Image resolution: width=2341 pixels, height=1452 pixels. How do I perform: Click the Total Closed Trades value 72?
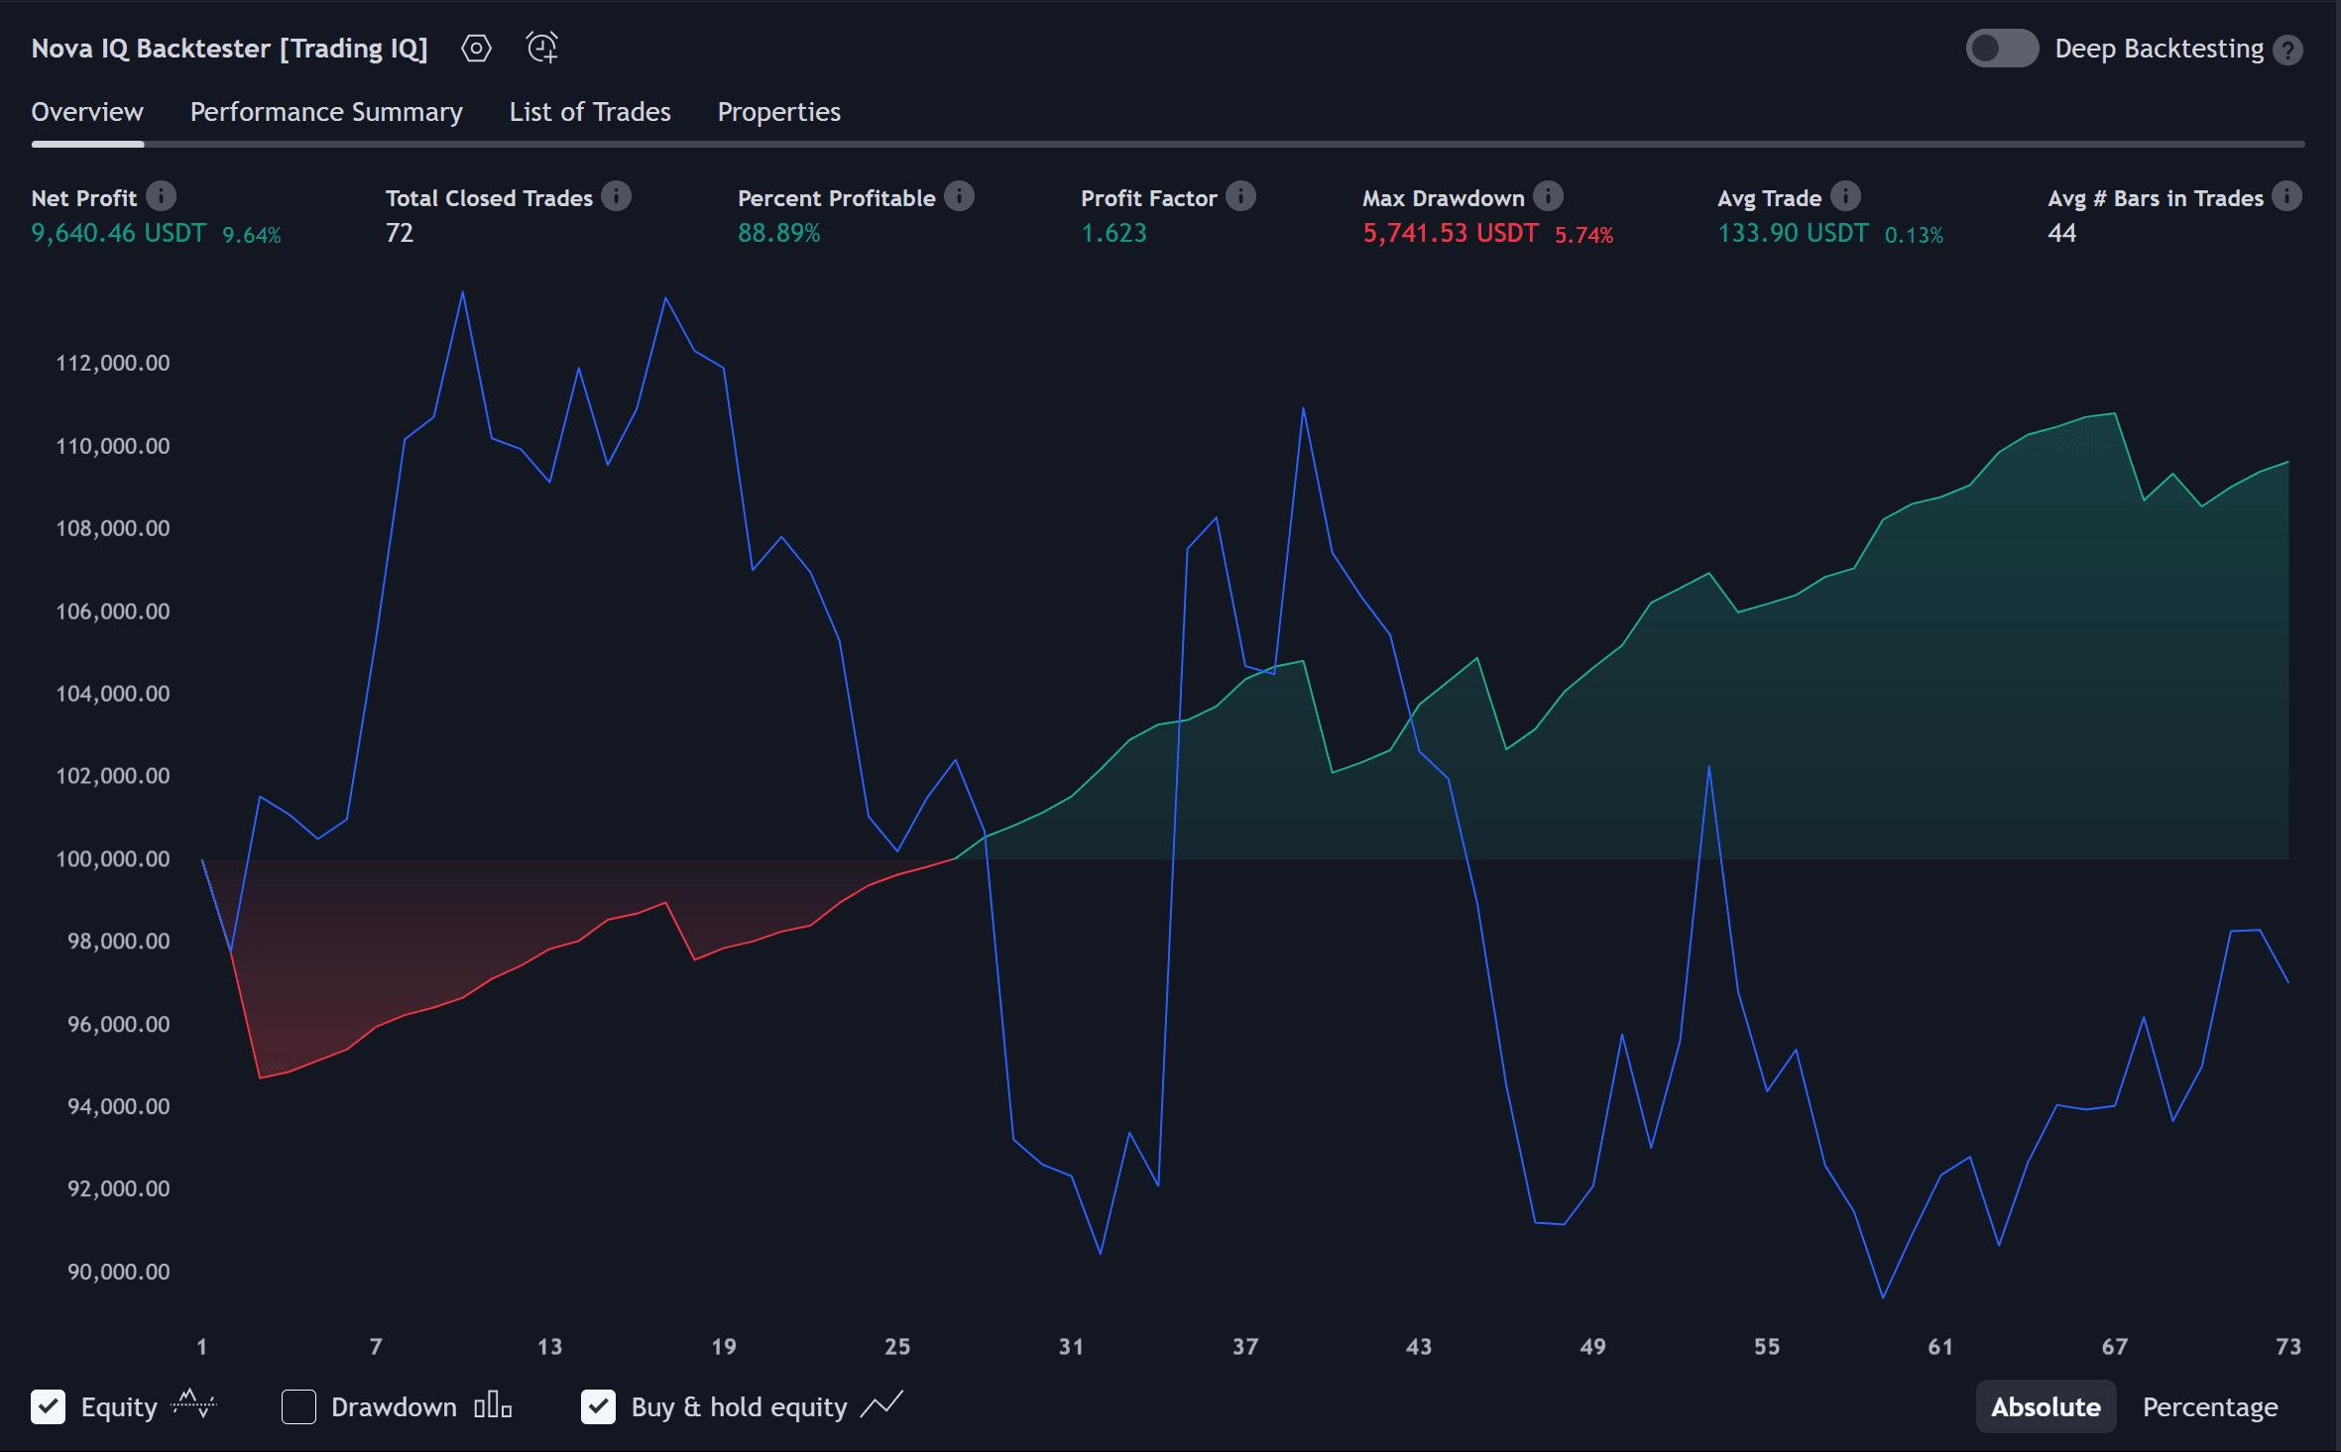400,233
